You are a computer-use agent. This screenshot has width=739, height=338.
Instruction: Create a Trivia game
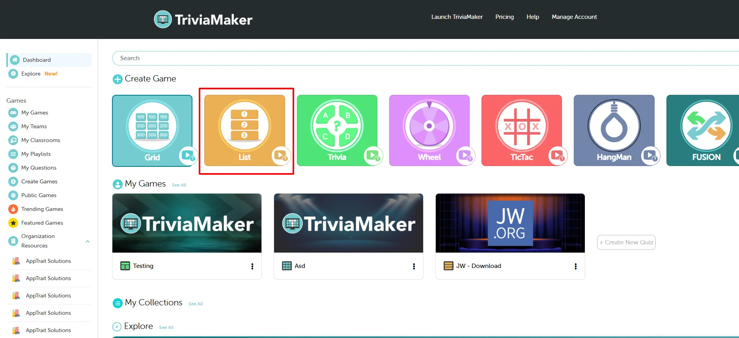pyautogui.click(x=337, y=131)
